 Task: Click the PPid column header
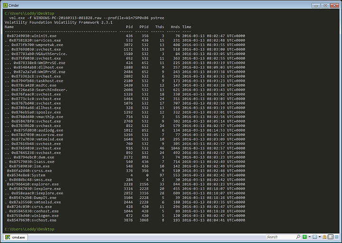pyautogui.click(x=144, y=27)
